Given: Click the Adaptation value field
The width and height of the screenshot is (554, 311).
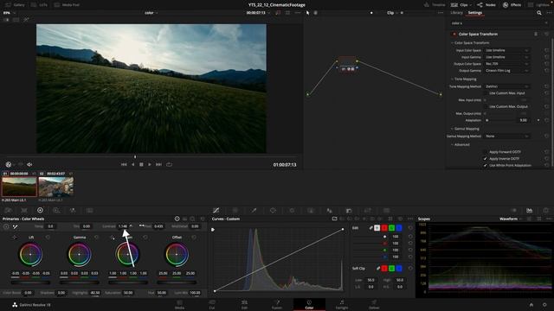Looking at the screenshot, I should [523, 120].
